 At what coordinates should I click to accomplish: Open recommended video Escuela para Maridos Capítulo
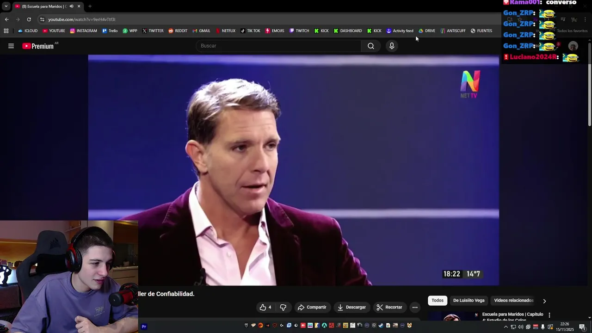pos(512,316)
